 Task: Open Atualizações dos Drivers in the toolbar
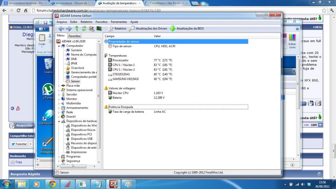coord(148,29)
